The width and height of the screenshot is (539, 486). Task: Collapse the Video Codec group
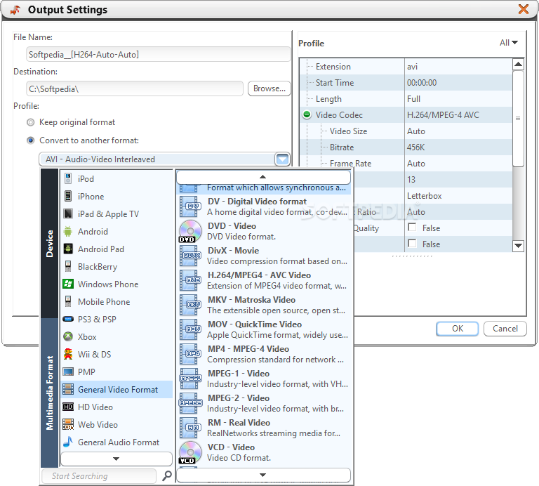point(307,114)
